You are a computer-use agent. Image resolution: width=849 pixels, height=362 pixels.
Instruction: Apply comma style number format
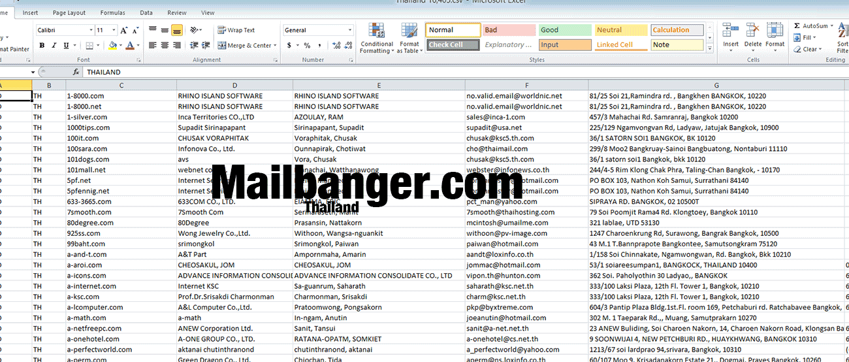click(319, 46)
